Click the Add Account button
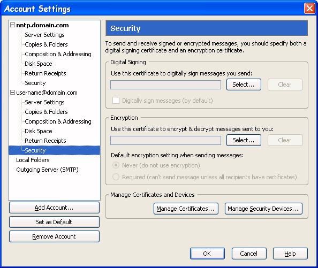This screenshot has height=268, width=318. (x=54, y=208)
